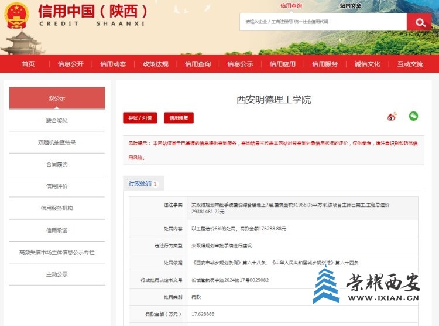Click the document number 长城管执罚字违2024第17号0025082
This screenshot has height=326, width=439.
coord(230,280)
